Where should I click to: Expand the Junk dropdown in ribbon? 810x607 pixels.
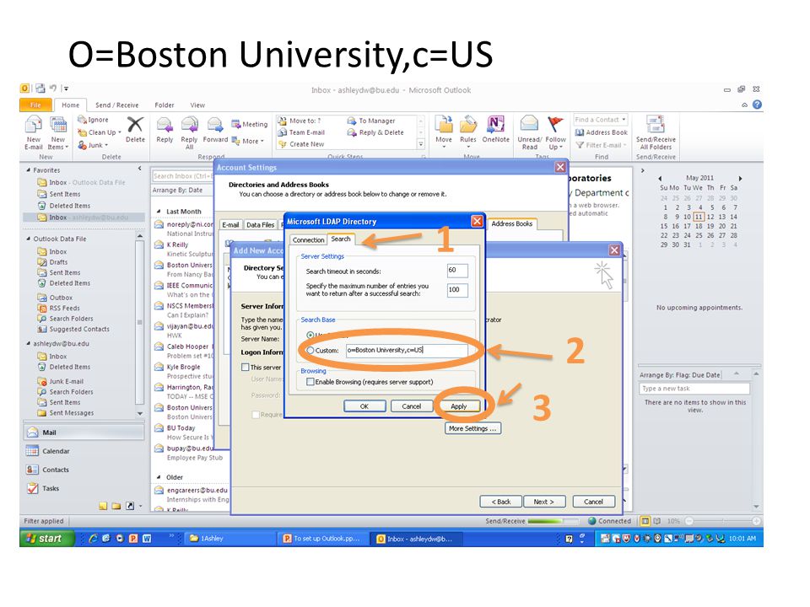[x=106, y=146]
